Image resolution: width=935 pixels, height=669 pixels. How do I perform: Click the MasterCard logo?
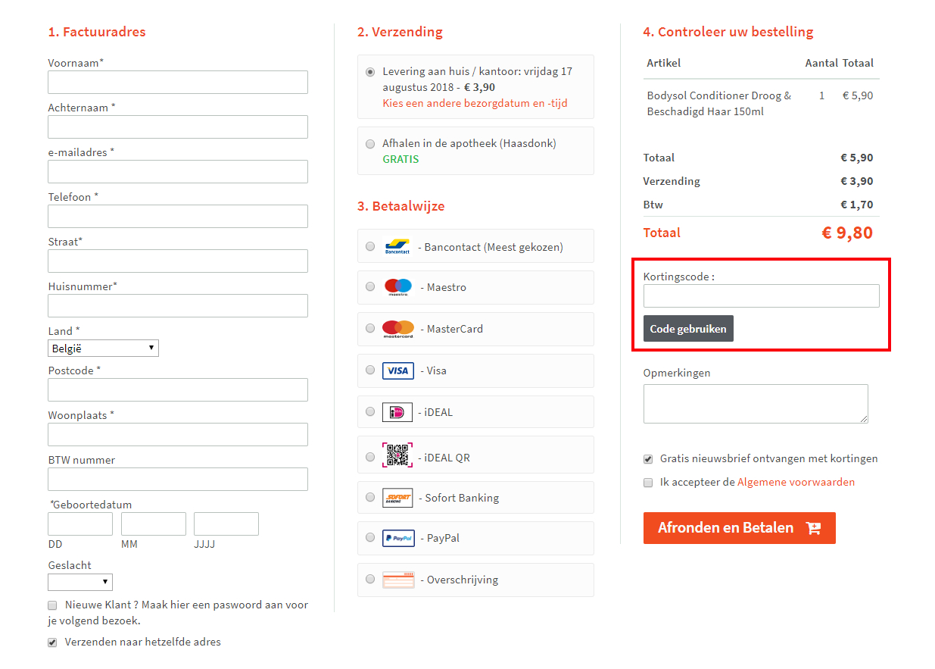[398, 329]
